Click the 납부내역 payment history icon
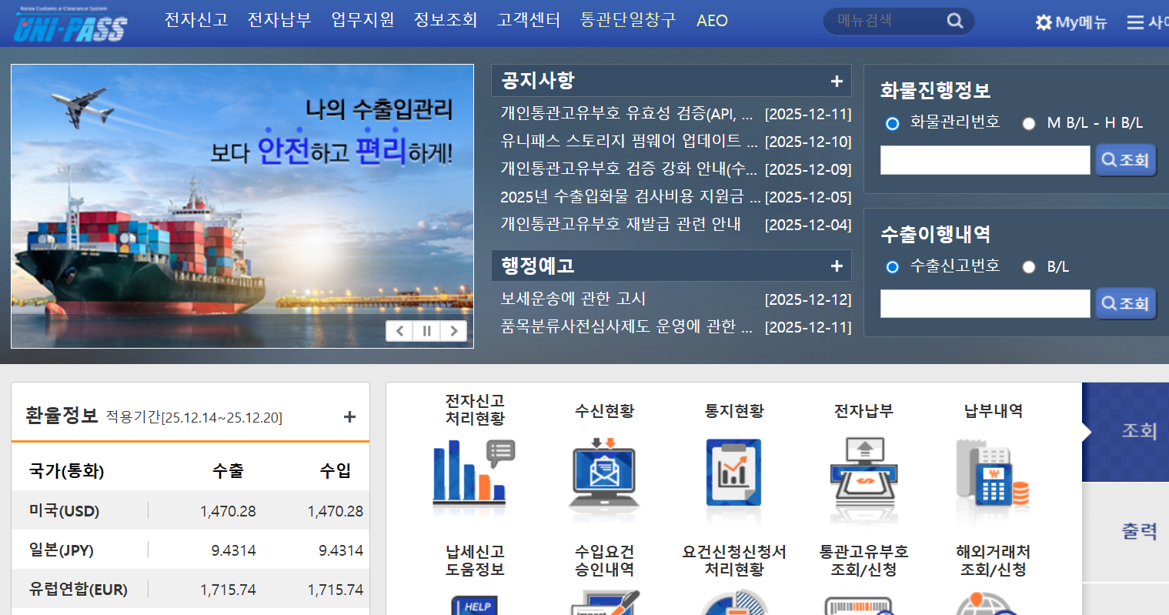1169x615 pixels. pyautogui.click(x=992, y=473)
